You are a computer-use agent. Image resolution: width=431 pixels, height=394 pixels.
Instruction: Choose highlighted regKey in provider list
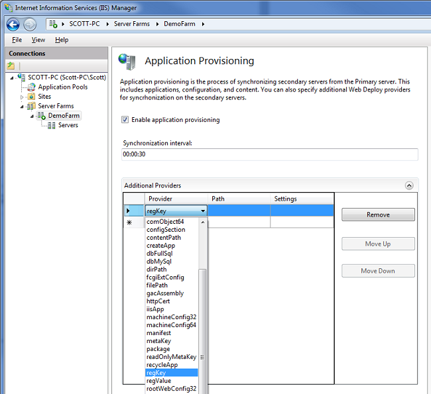click(x=172, y=373)
